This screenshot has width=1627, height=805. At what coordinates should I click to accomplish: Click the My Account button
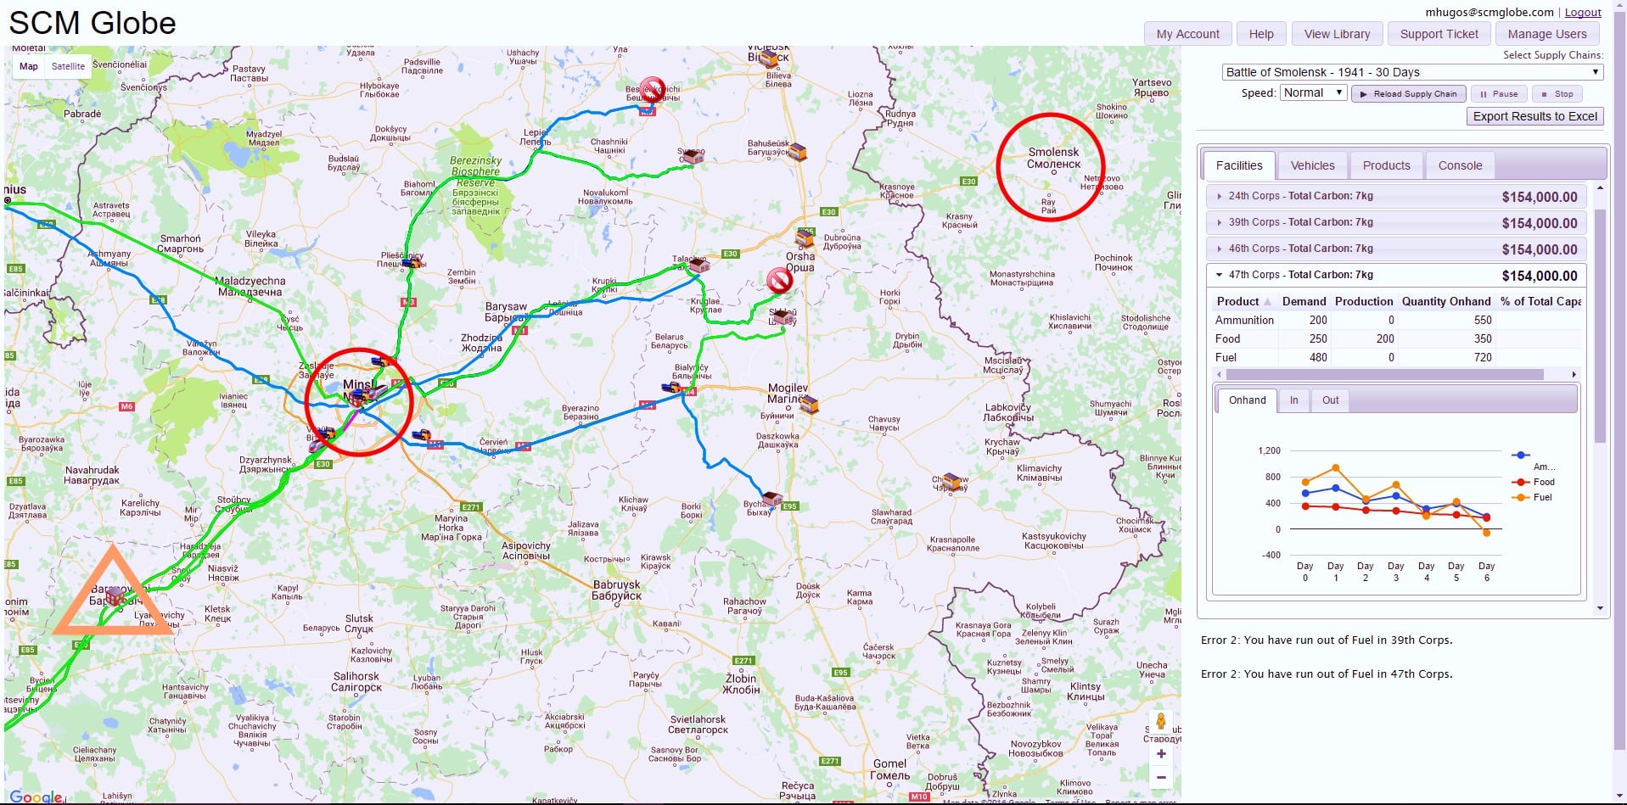pos(1187,34)
